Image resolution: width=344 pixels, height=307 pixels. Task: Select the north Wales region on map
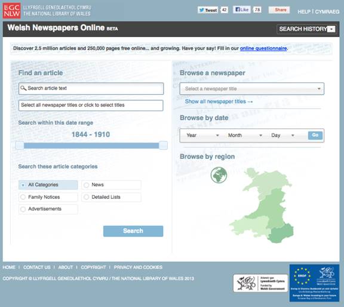(269, 180)
